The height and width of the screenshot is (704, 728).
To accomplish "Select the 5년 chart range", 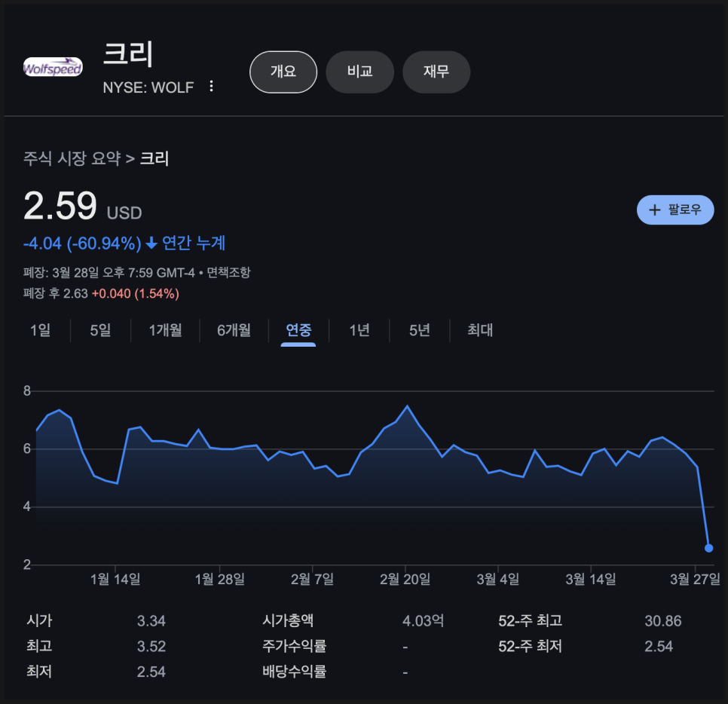I will pos(419,330).
